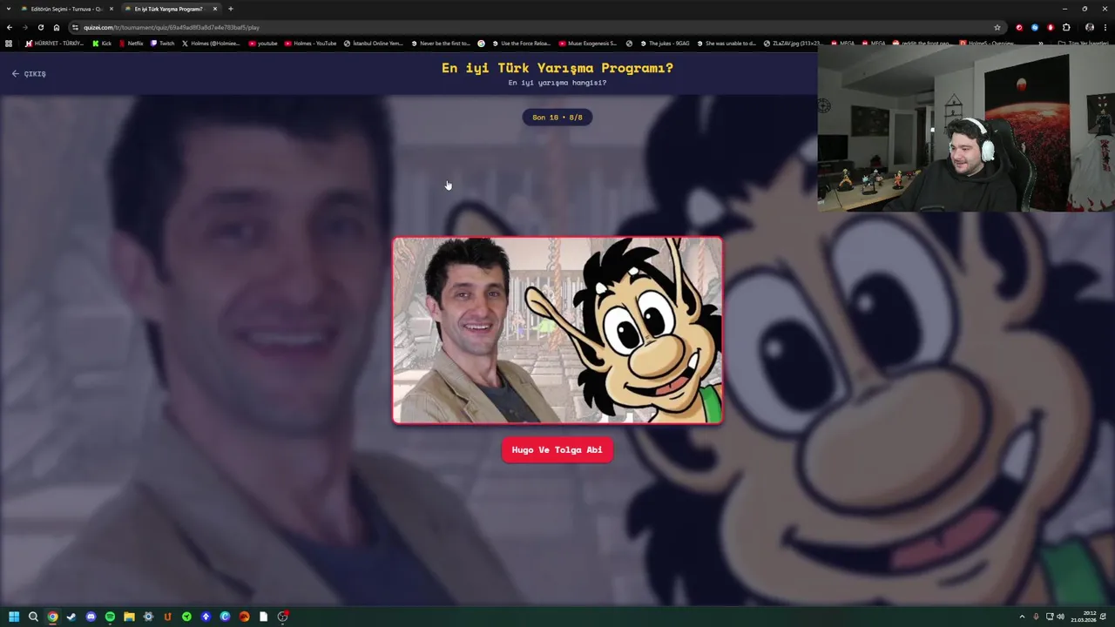The height and width of the screenshot is (627, 1115).
Task: Open the Holmes (@Holmiee... X bookmark
Action: 210,43
